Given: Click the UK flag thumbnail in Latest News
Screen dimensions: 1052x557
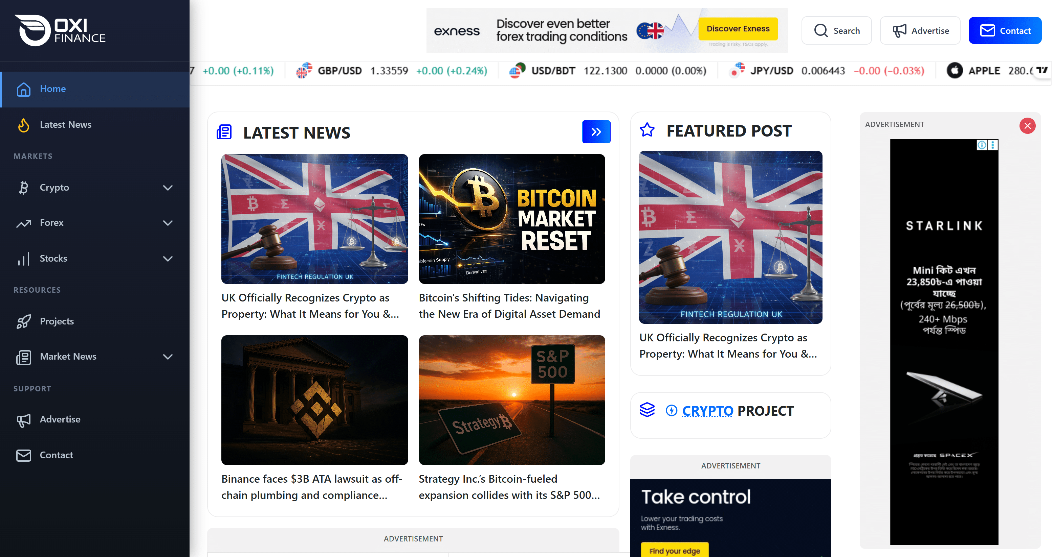Looking at the screenshot, I should 314,219.
